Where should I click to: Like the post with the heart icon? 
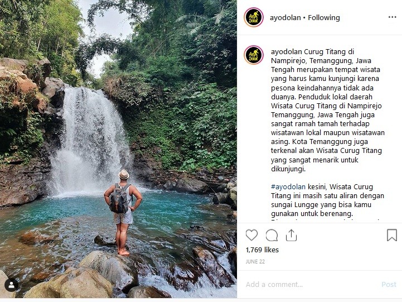point(251,235)
